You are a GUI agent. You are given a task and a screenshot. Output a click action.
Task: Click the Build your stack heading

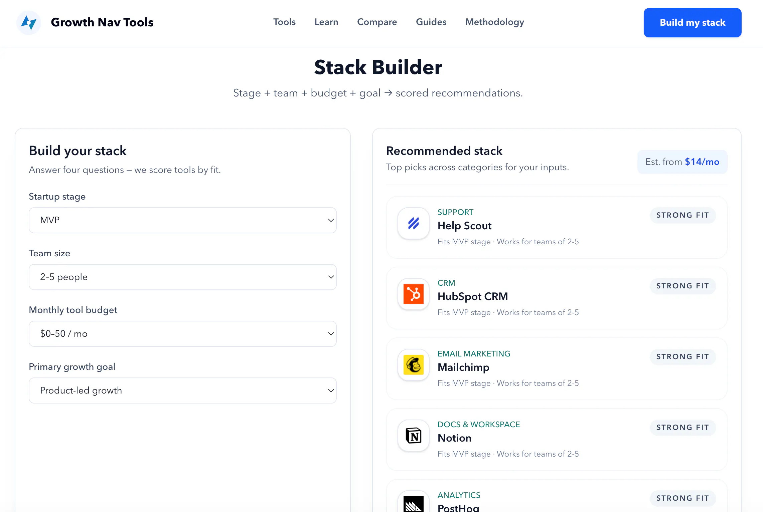78,151
